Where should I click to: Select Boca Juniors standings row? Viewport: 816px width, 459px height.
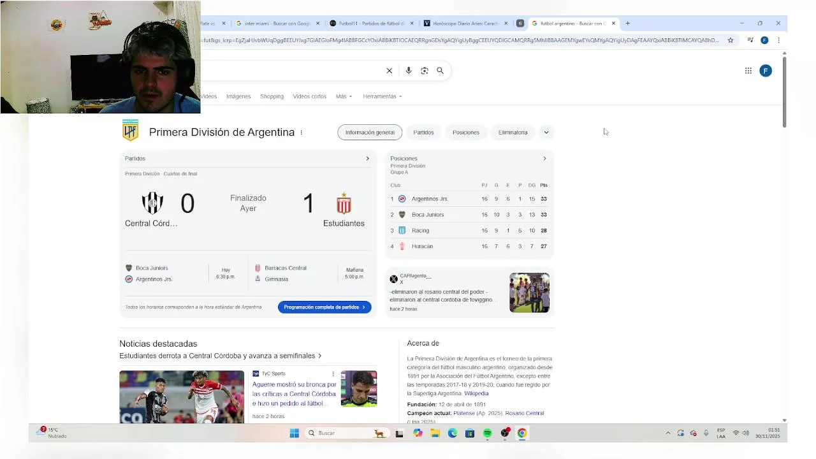tap(469, 215)
